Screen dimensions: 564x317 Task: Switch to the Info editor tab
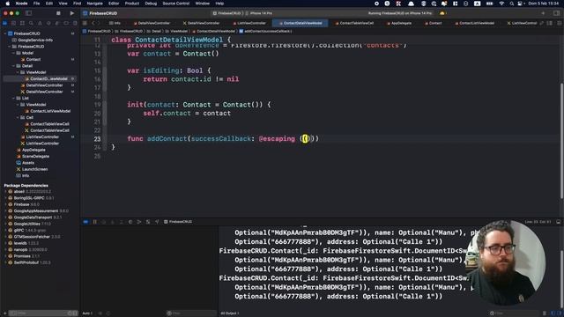click(x=115, y=23)
